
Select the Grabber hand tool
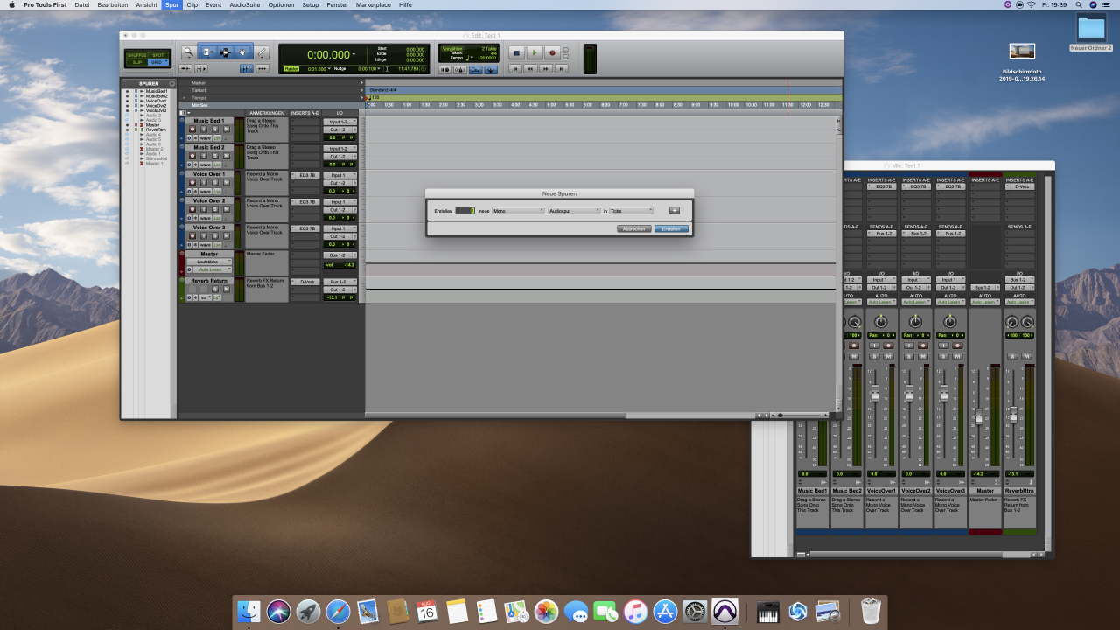(242, 52)
